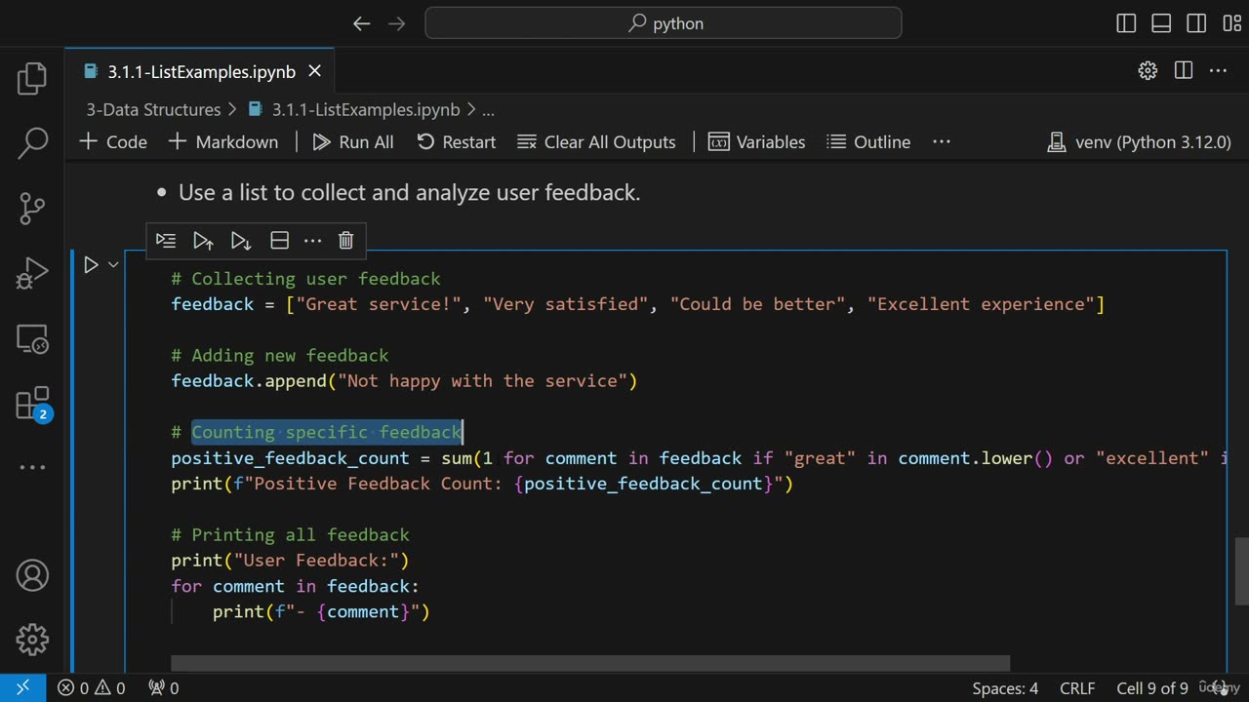
Task: Open the Extensions view with badge 2
Action: click(32, 403)
